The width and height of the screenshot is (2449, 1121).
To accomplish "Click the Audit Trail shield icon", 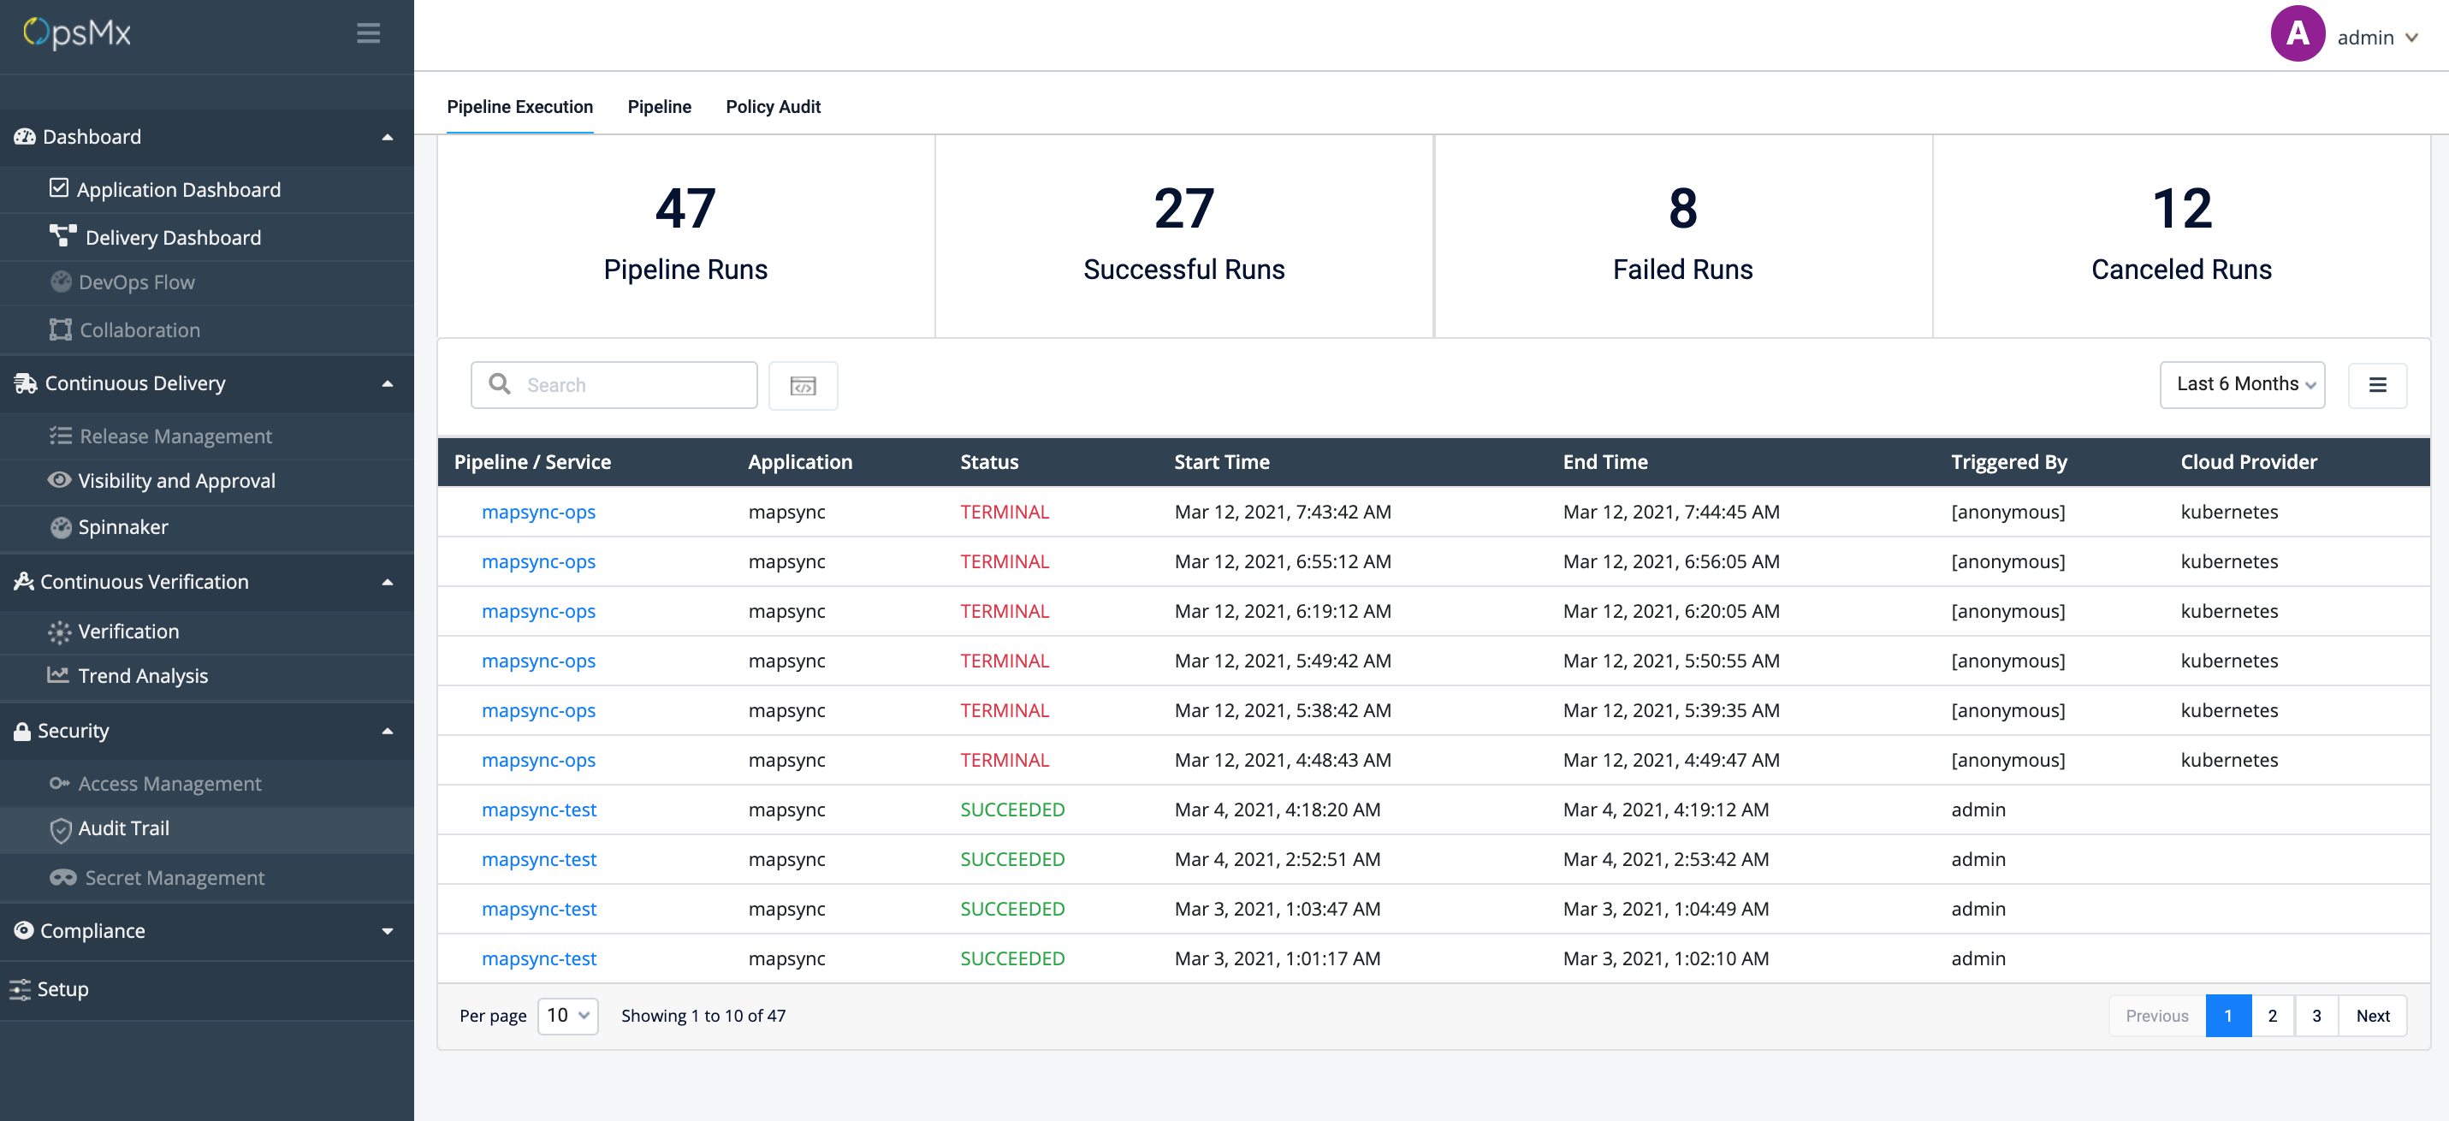I will click(59, 829).
